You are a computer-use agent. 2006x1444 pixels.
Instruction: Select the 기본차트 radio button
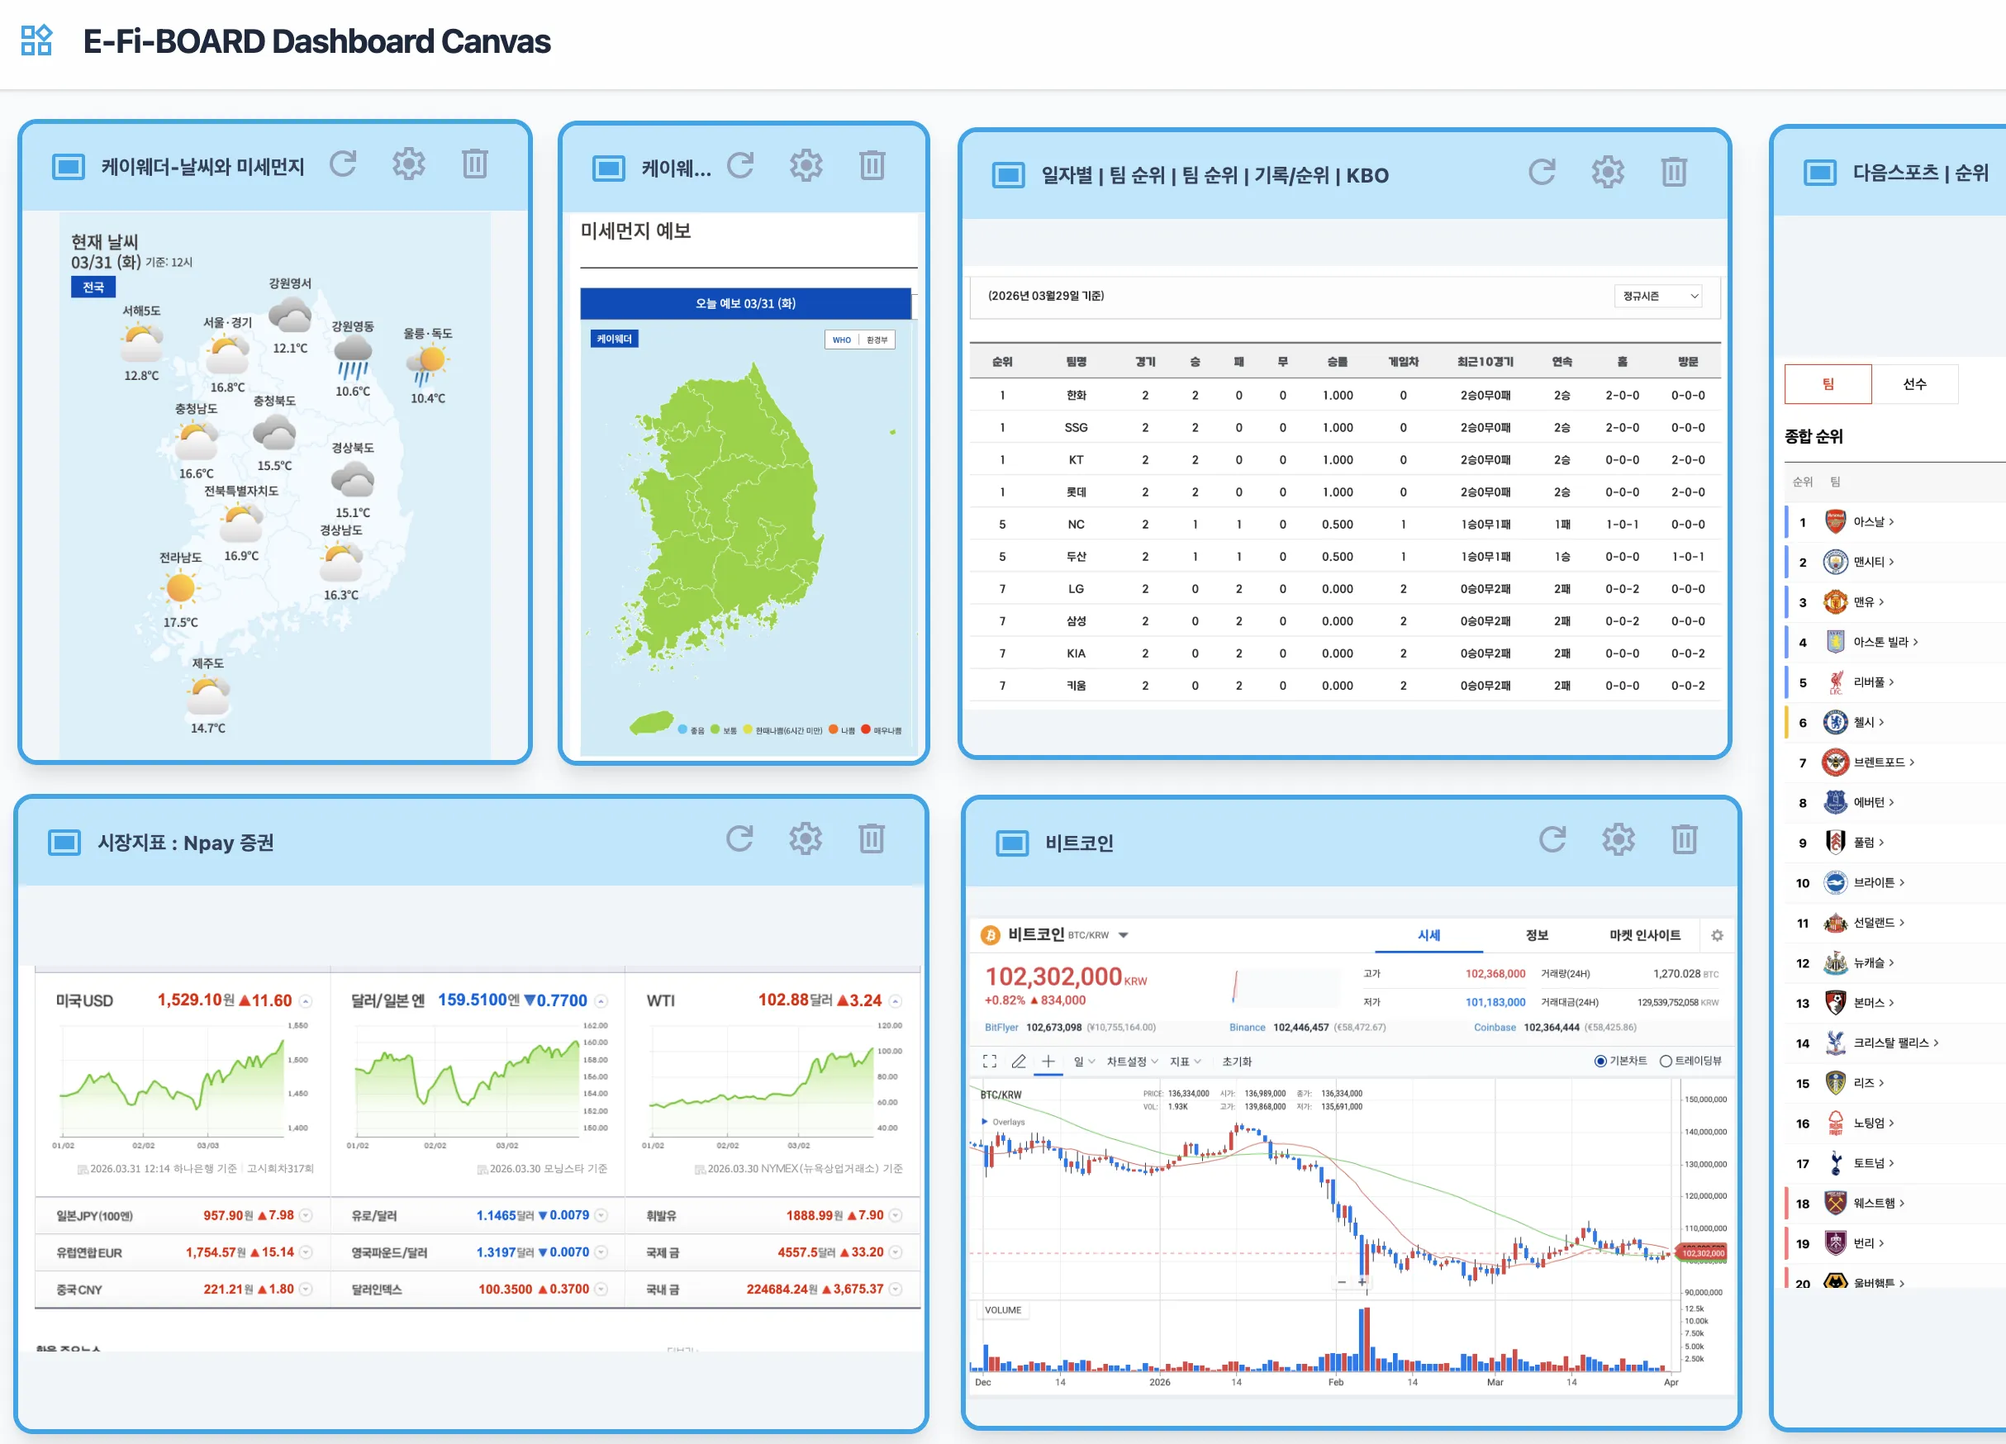(1600, 1062)
